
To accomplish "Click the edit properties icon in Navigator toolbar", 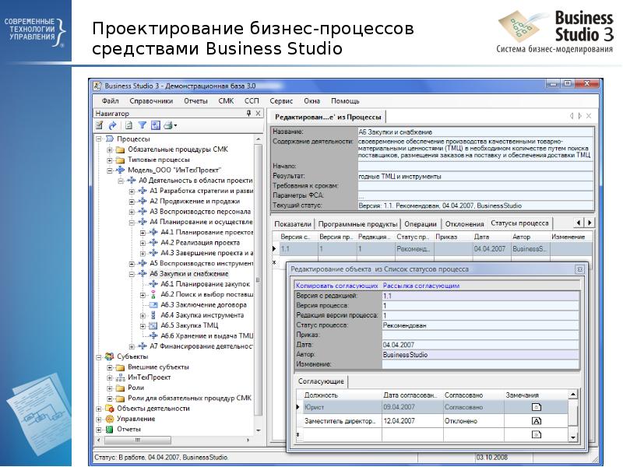I will (100, 125).
